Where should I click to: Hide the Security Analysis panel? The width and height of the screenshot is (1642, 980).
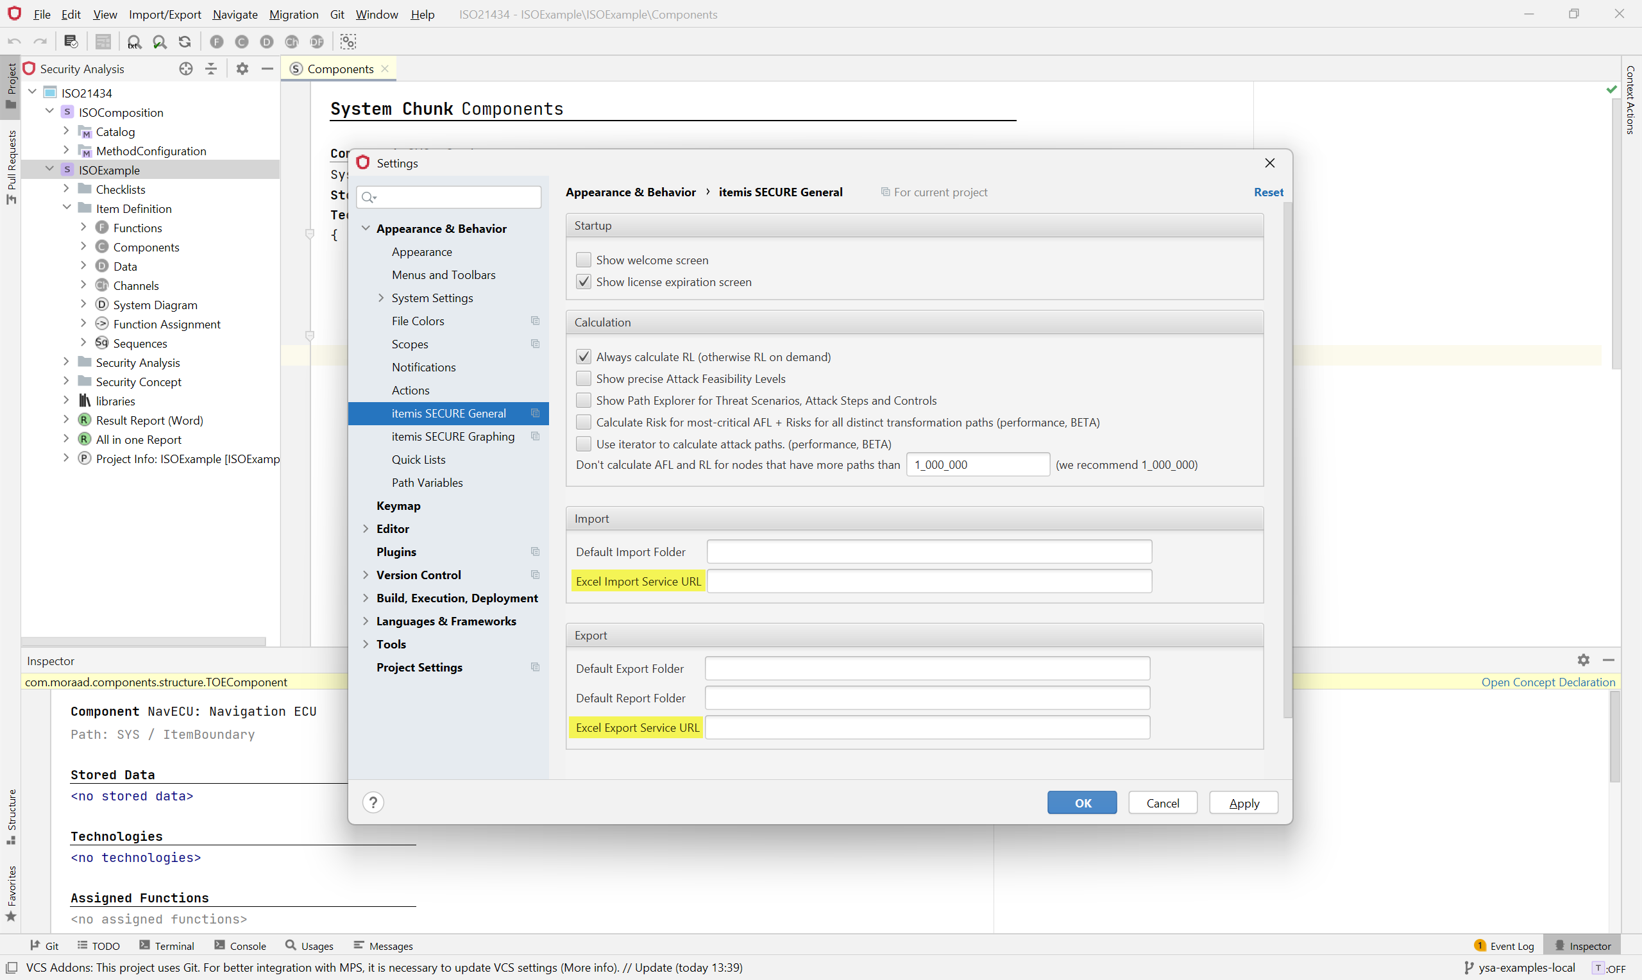[267, 69]
